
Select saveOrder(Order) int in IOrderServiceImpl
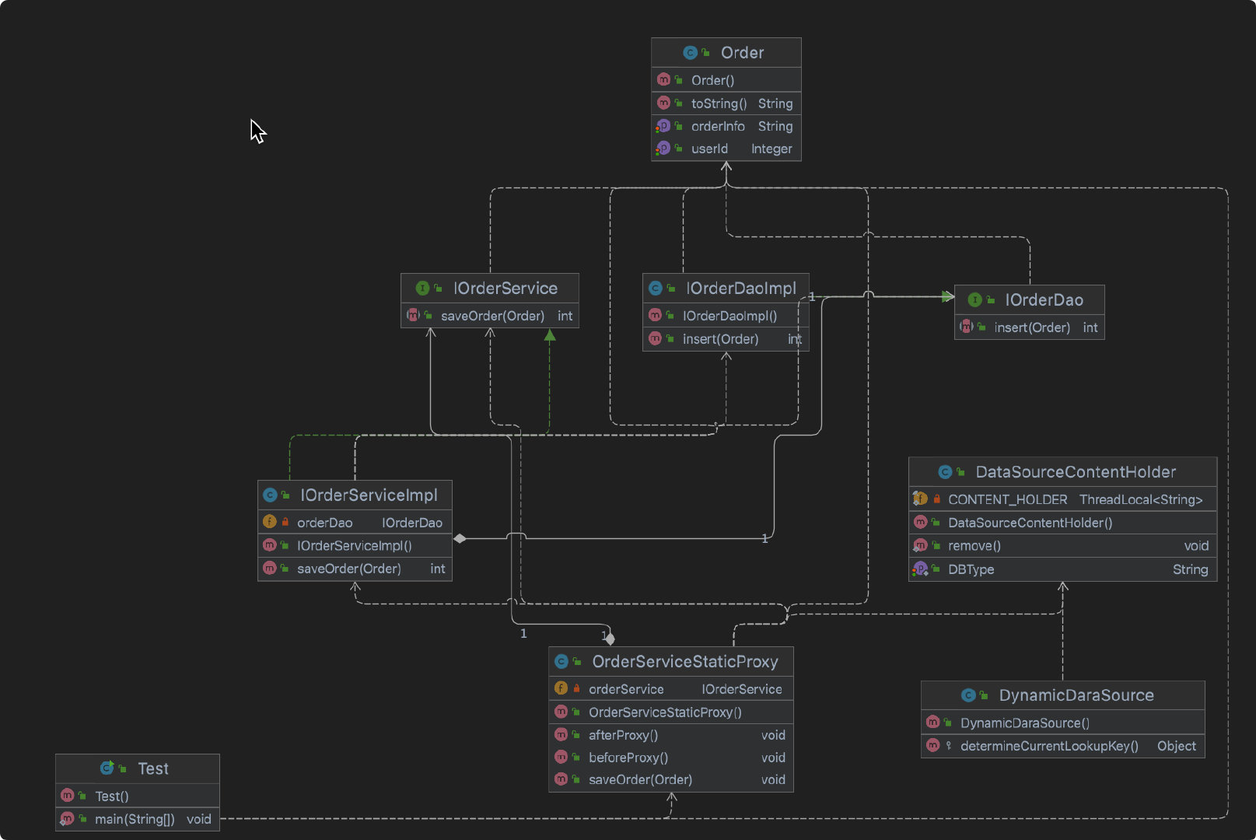[355, 569]
